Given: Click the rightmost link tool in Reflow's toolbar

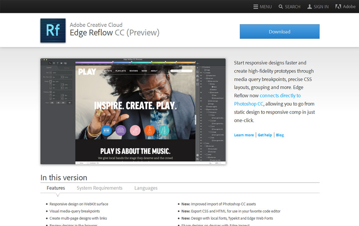Looking at the screenshot, I should coord(65,63).
